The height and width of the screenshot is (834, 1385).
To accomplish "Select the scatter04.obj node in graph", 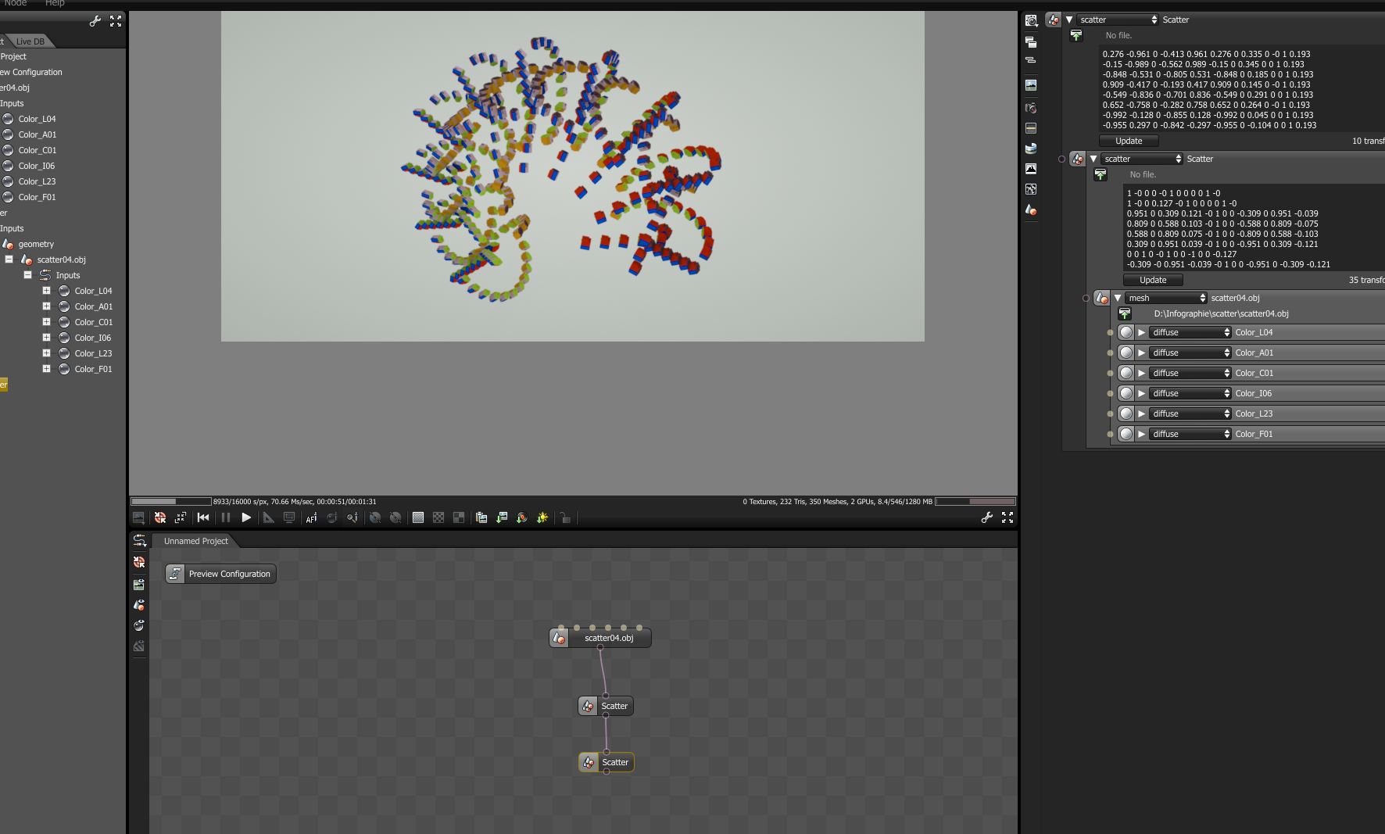I will click(600, 638).
